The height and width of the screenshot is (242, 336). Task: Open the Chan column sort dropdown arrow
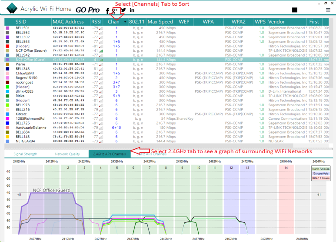[x=125, y=22]
